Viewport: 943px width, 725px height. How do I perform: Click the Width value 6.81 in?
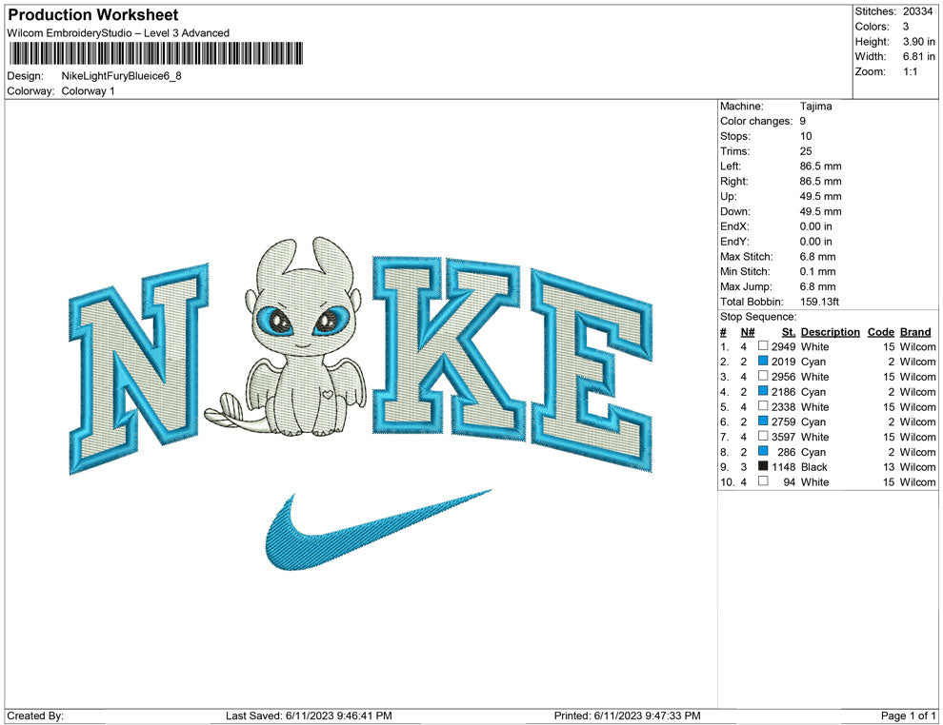[x=918, y=56]
